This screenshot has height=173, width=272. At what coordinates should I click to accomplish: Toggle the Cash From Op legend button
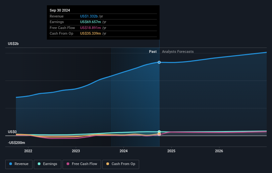click(x=121, y=164)
